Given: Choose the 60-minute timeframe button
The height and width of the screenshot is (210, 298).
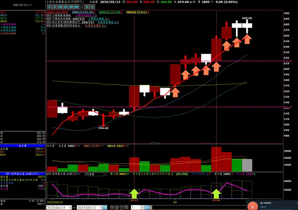Looking at the screenshot, I should (x=76, y=7).
